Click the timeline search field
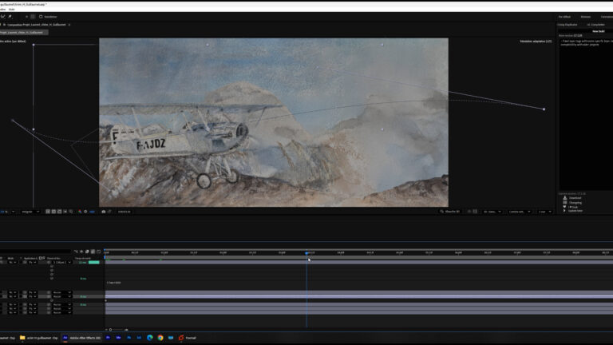 (x=35, y=252)
